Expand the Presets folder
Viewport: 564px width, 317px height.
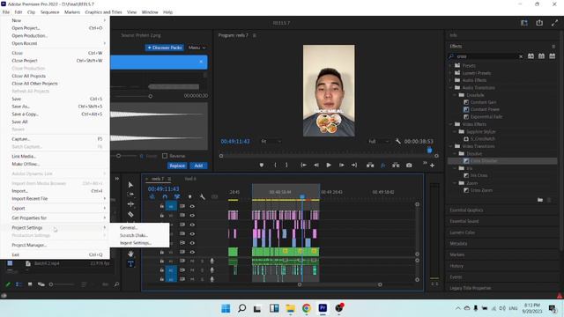coord(450,65)
